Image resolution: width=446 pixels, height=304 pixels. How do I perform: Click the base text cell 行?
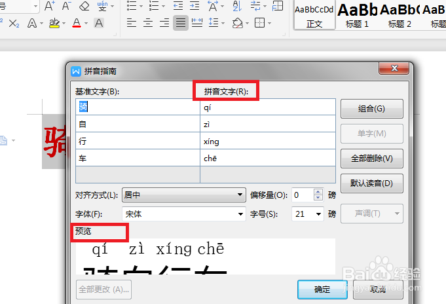[138, 141]
